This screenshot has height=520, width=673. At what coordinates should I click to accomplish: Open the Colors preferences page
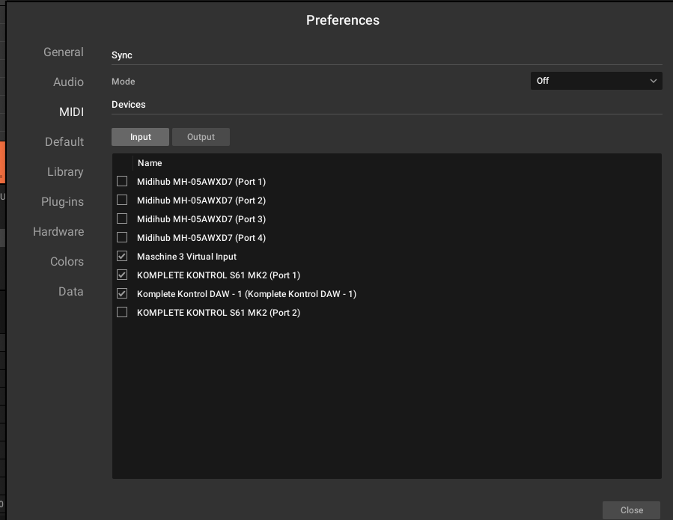pyautogui.click(x=67, y=261)
